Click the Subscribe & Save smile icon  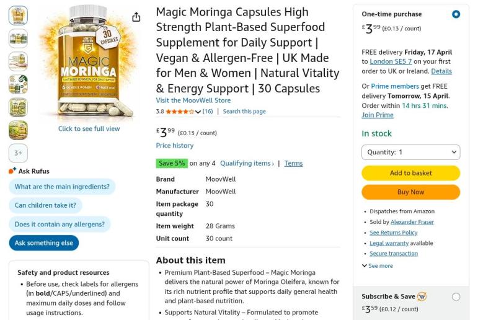pos(422,296)
